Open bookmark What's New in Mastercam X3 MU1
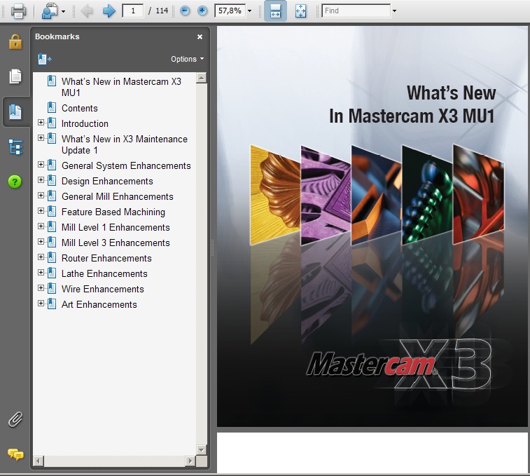This screenshot has width=530, height=476. [121, 87]
